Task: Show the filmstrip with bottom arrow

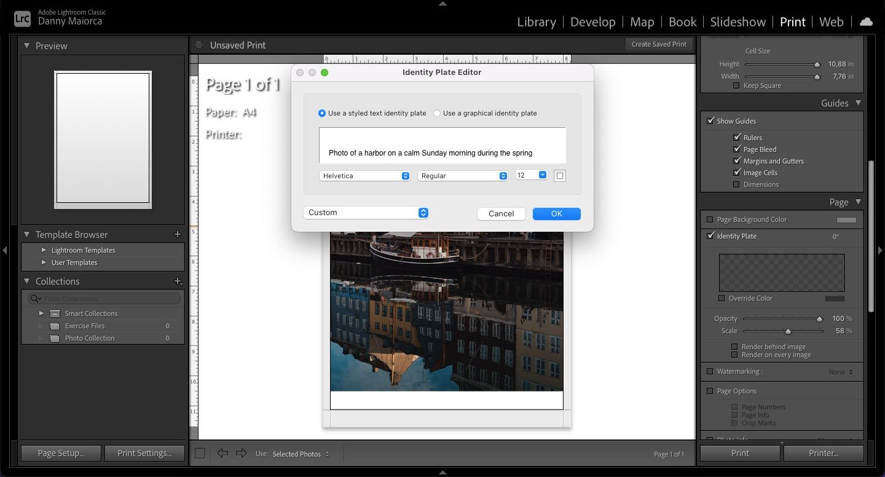Action: tap(442, 473)
